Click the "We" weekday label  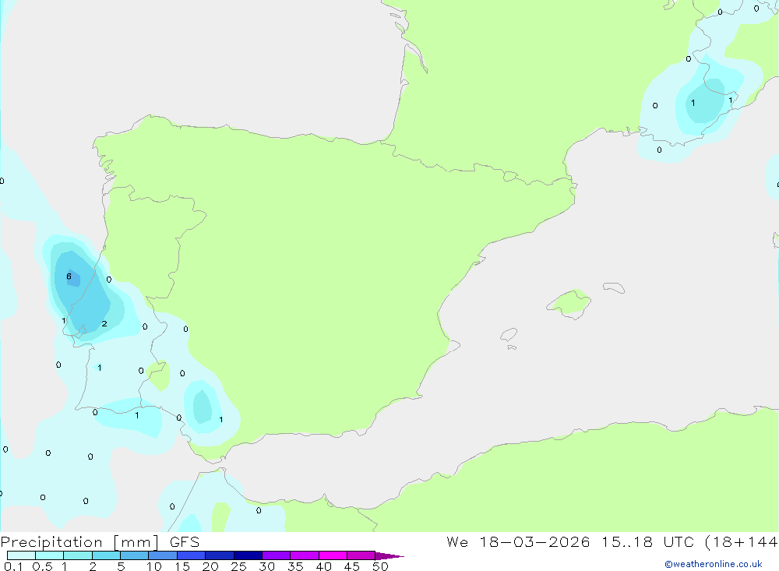457,541
